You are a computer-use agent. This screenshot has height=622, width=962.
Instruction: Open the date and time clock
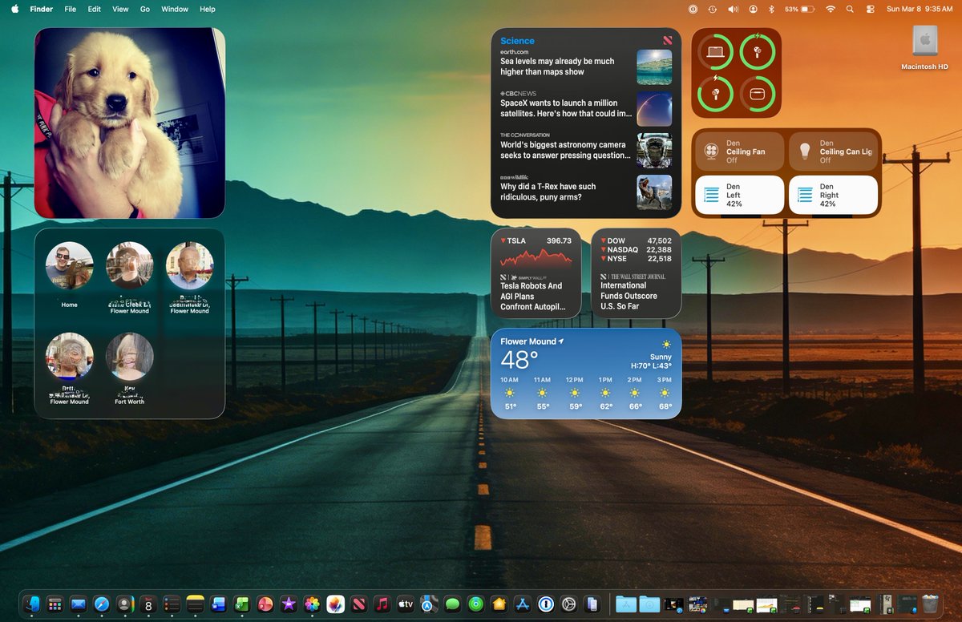pos(920,9)
